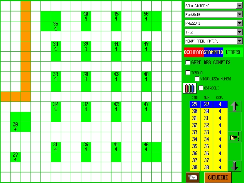Select table 41 on the grid
The image size is (244, 183).
(x=116, y=152)
